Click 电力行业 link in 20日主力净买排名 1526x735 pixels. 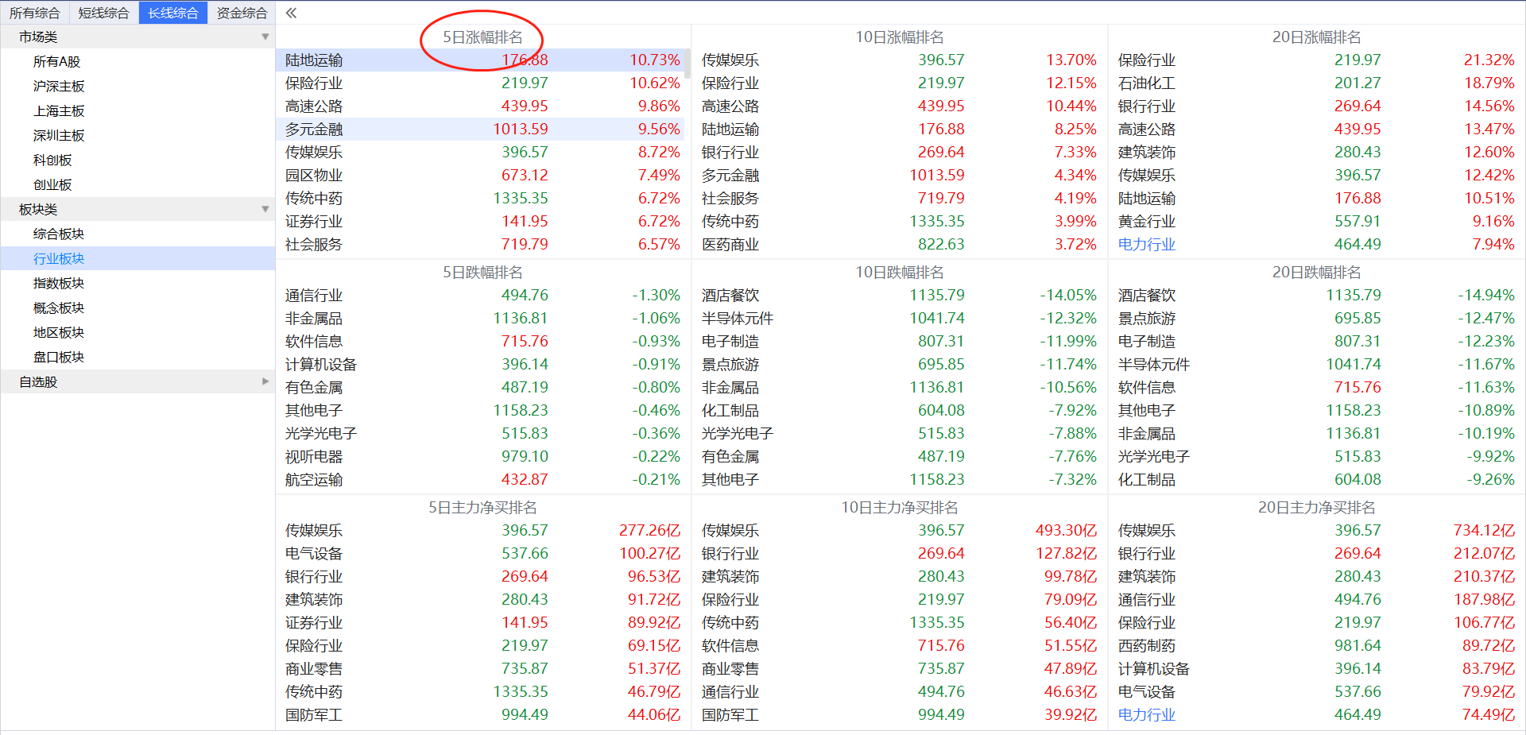point(1147,714)
